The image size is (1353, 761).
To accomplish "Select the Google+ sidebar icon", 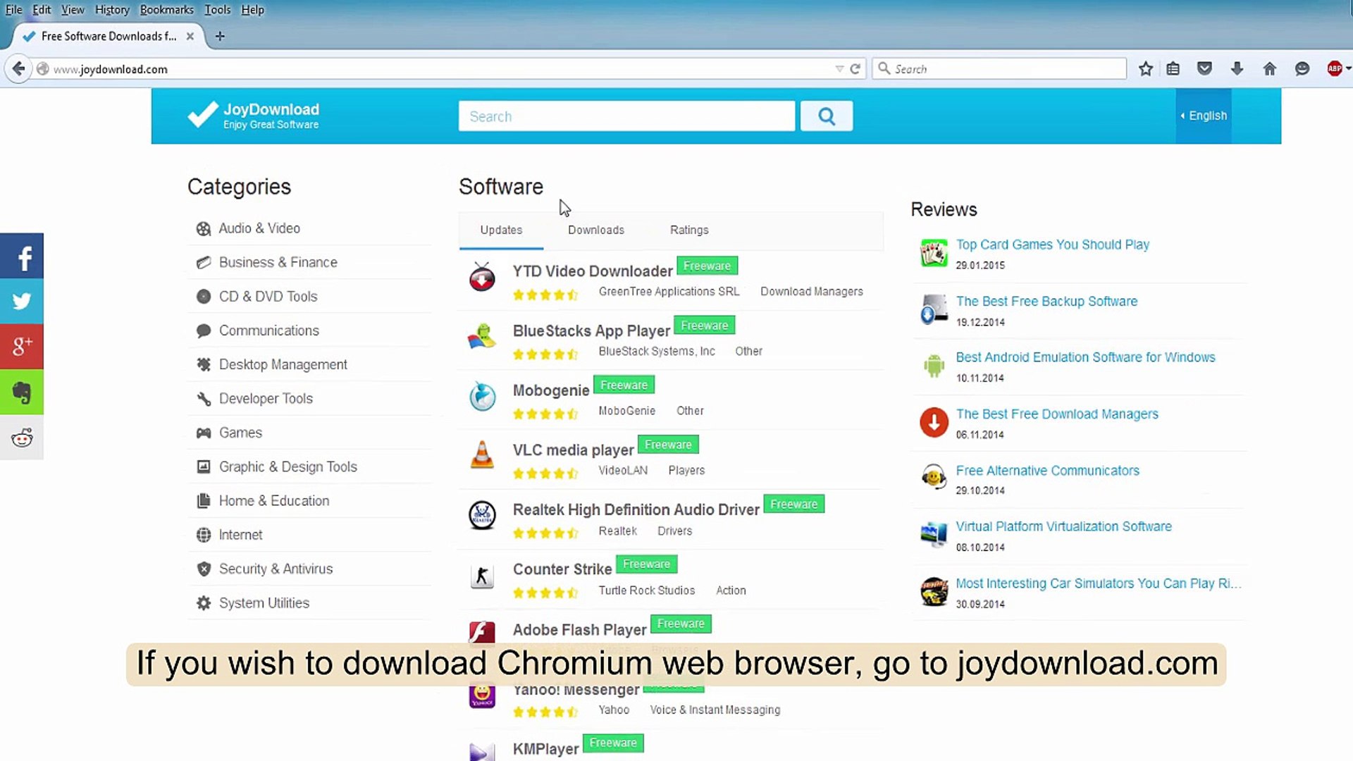I will click(22, 347).
